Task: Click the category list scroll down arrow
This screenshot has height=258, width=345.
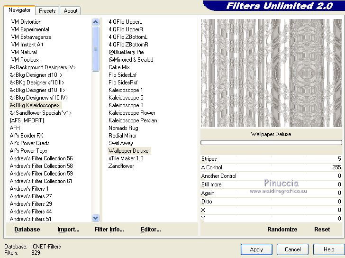Action: (96, 218)
